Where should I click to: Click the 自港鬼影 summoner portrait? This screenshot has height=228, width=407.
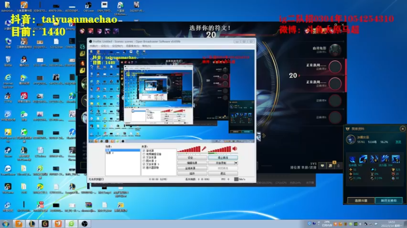click(335, 50)
